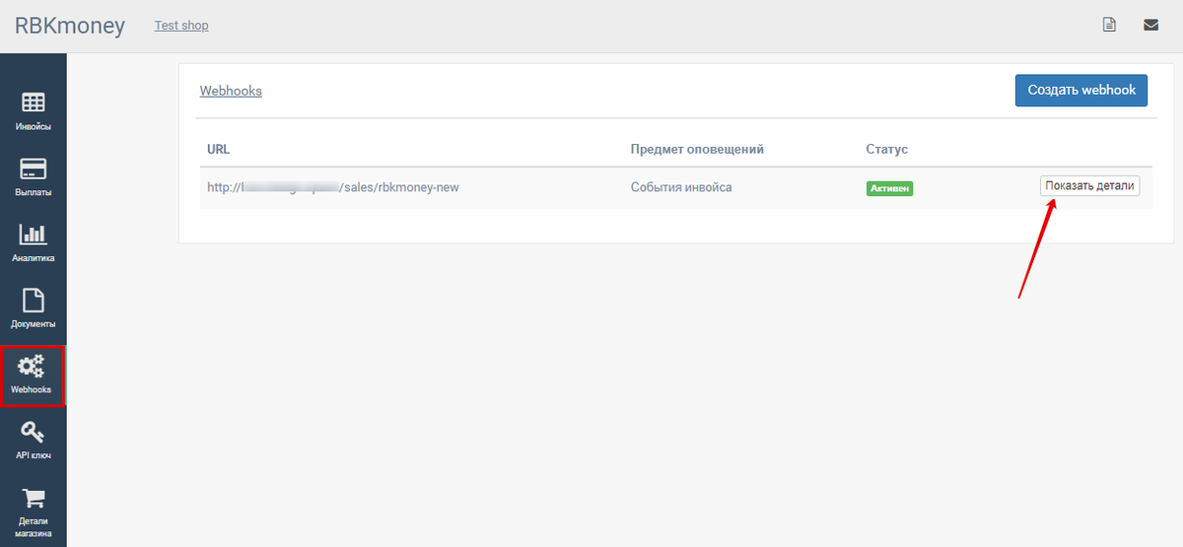Click the document icon in top header
The width and height of the screenshot is (1183, 547).
pos(1109,25)
